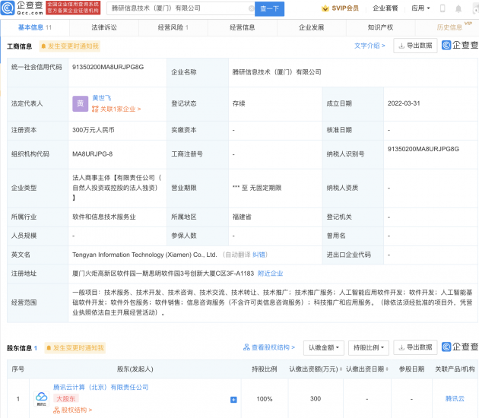Open the 文字介绍 link
Viewport: 479px width, 418px height.
click(x=370, y=46)
